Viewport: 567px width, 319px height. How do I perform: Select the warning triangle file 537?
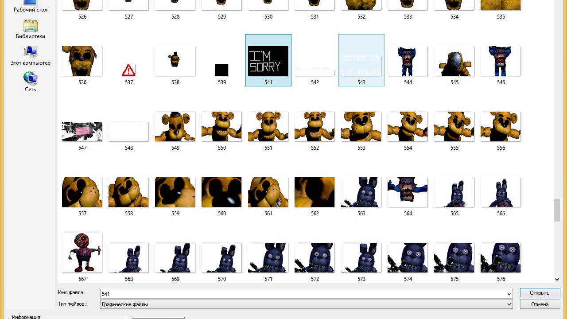pos(128,70)
